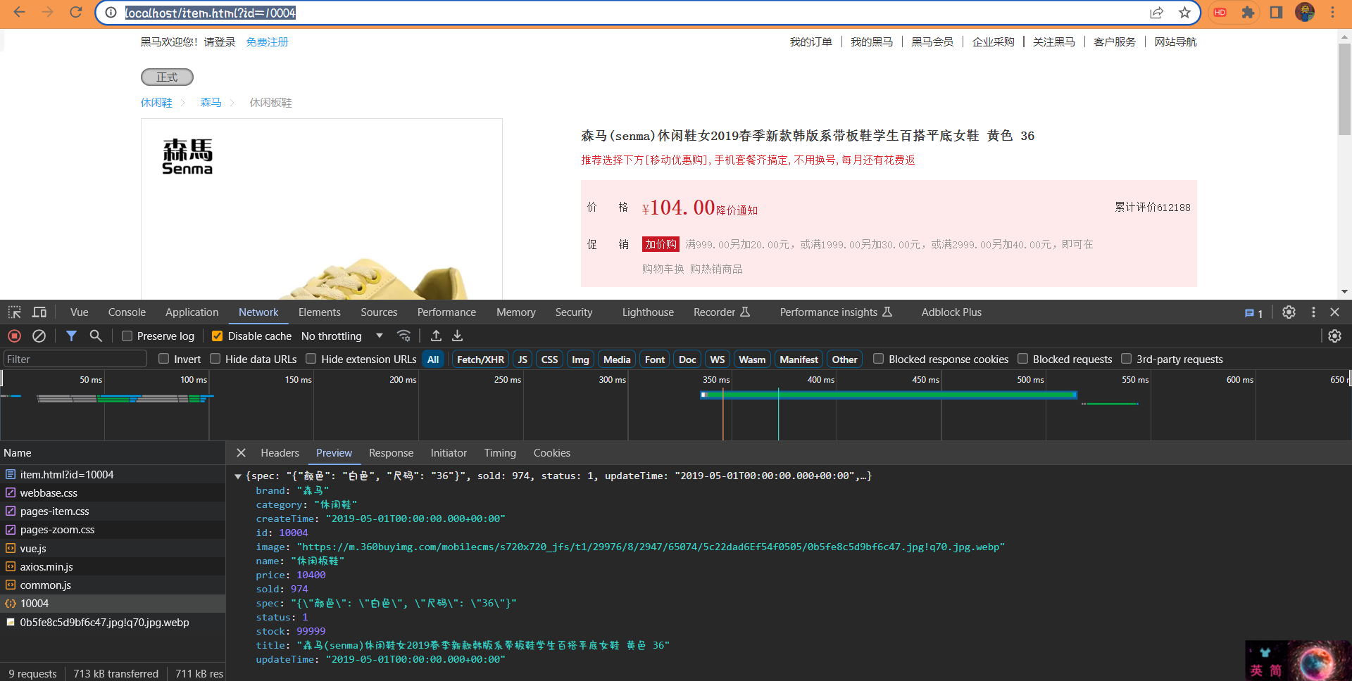1352x681 pixels.
Task: Open the Sources tab
Action: pyautogui.click(x=379, y=312)
